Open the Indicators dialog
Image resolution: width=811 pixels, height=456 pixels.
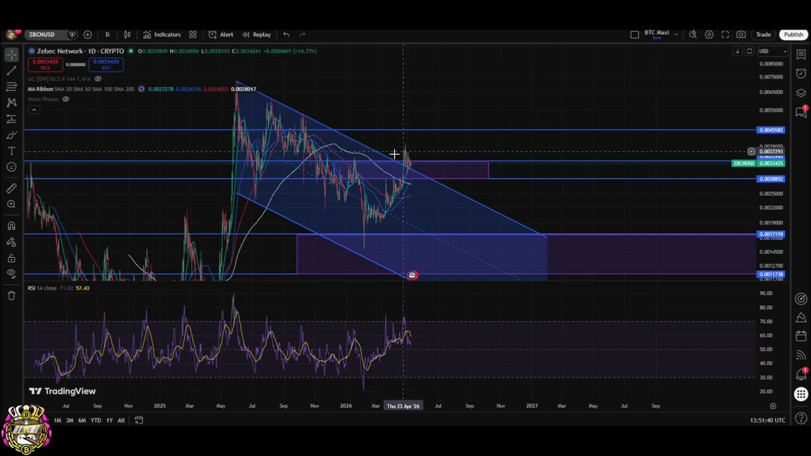[162, 34]
